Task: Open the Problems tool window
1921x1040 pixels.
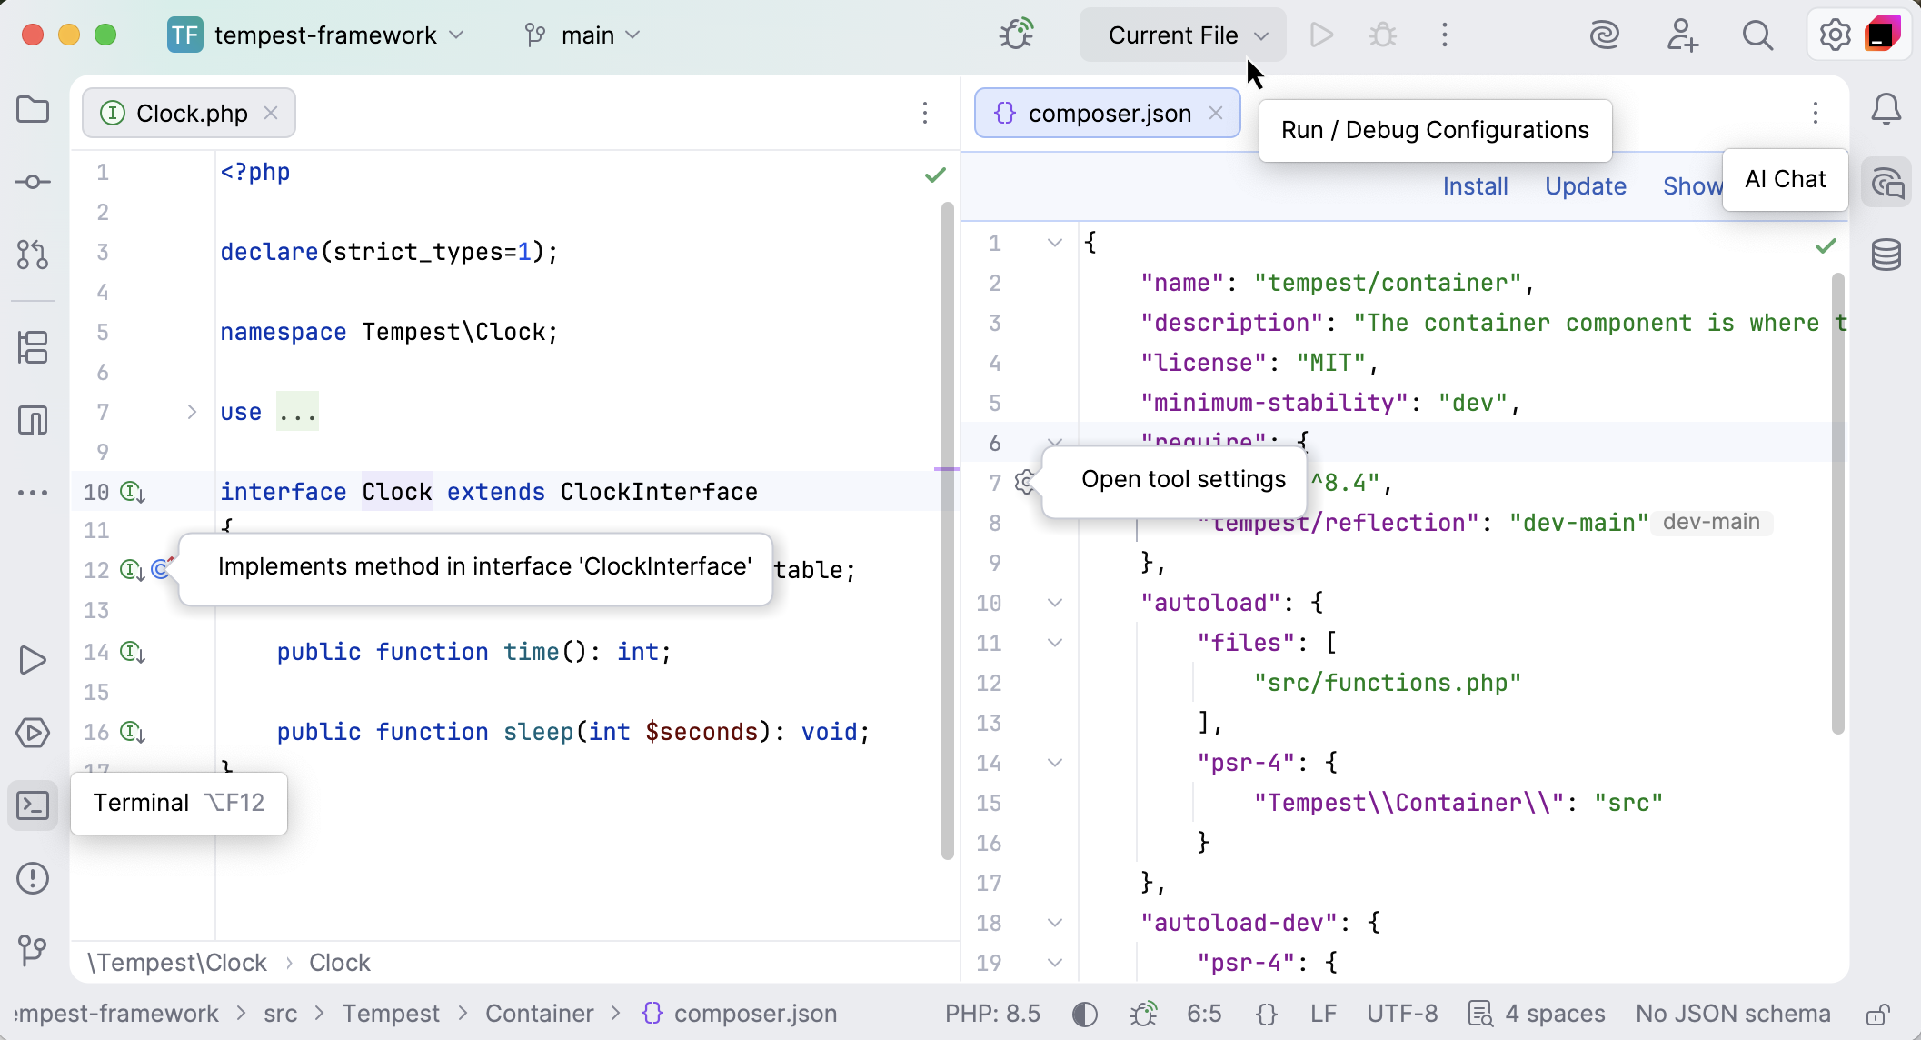Action: [33, 877]
